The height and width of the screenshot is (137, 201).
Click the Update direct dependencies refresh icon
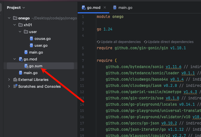click(x=146, y=42)
